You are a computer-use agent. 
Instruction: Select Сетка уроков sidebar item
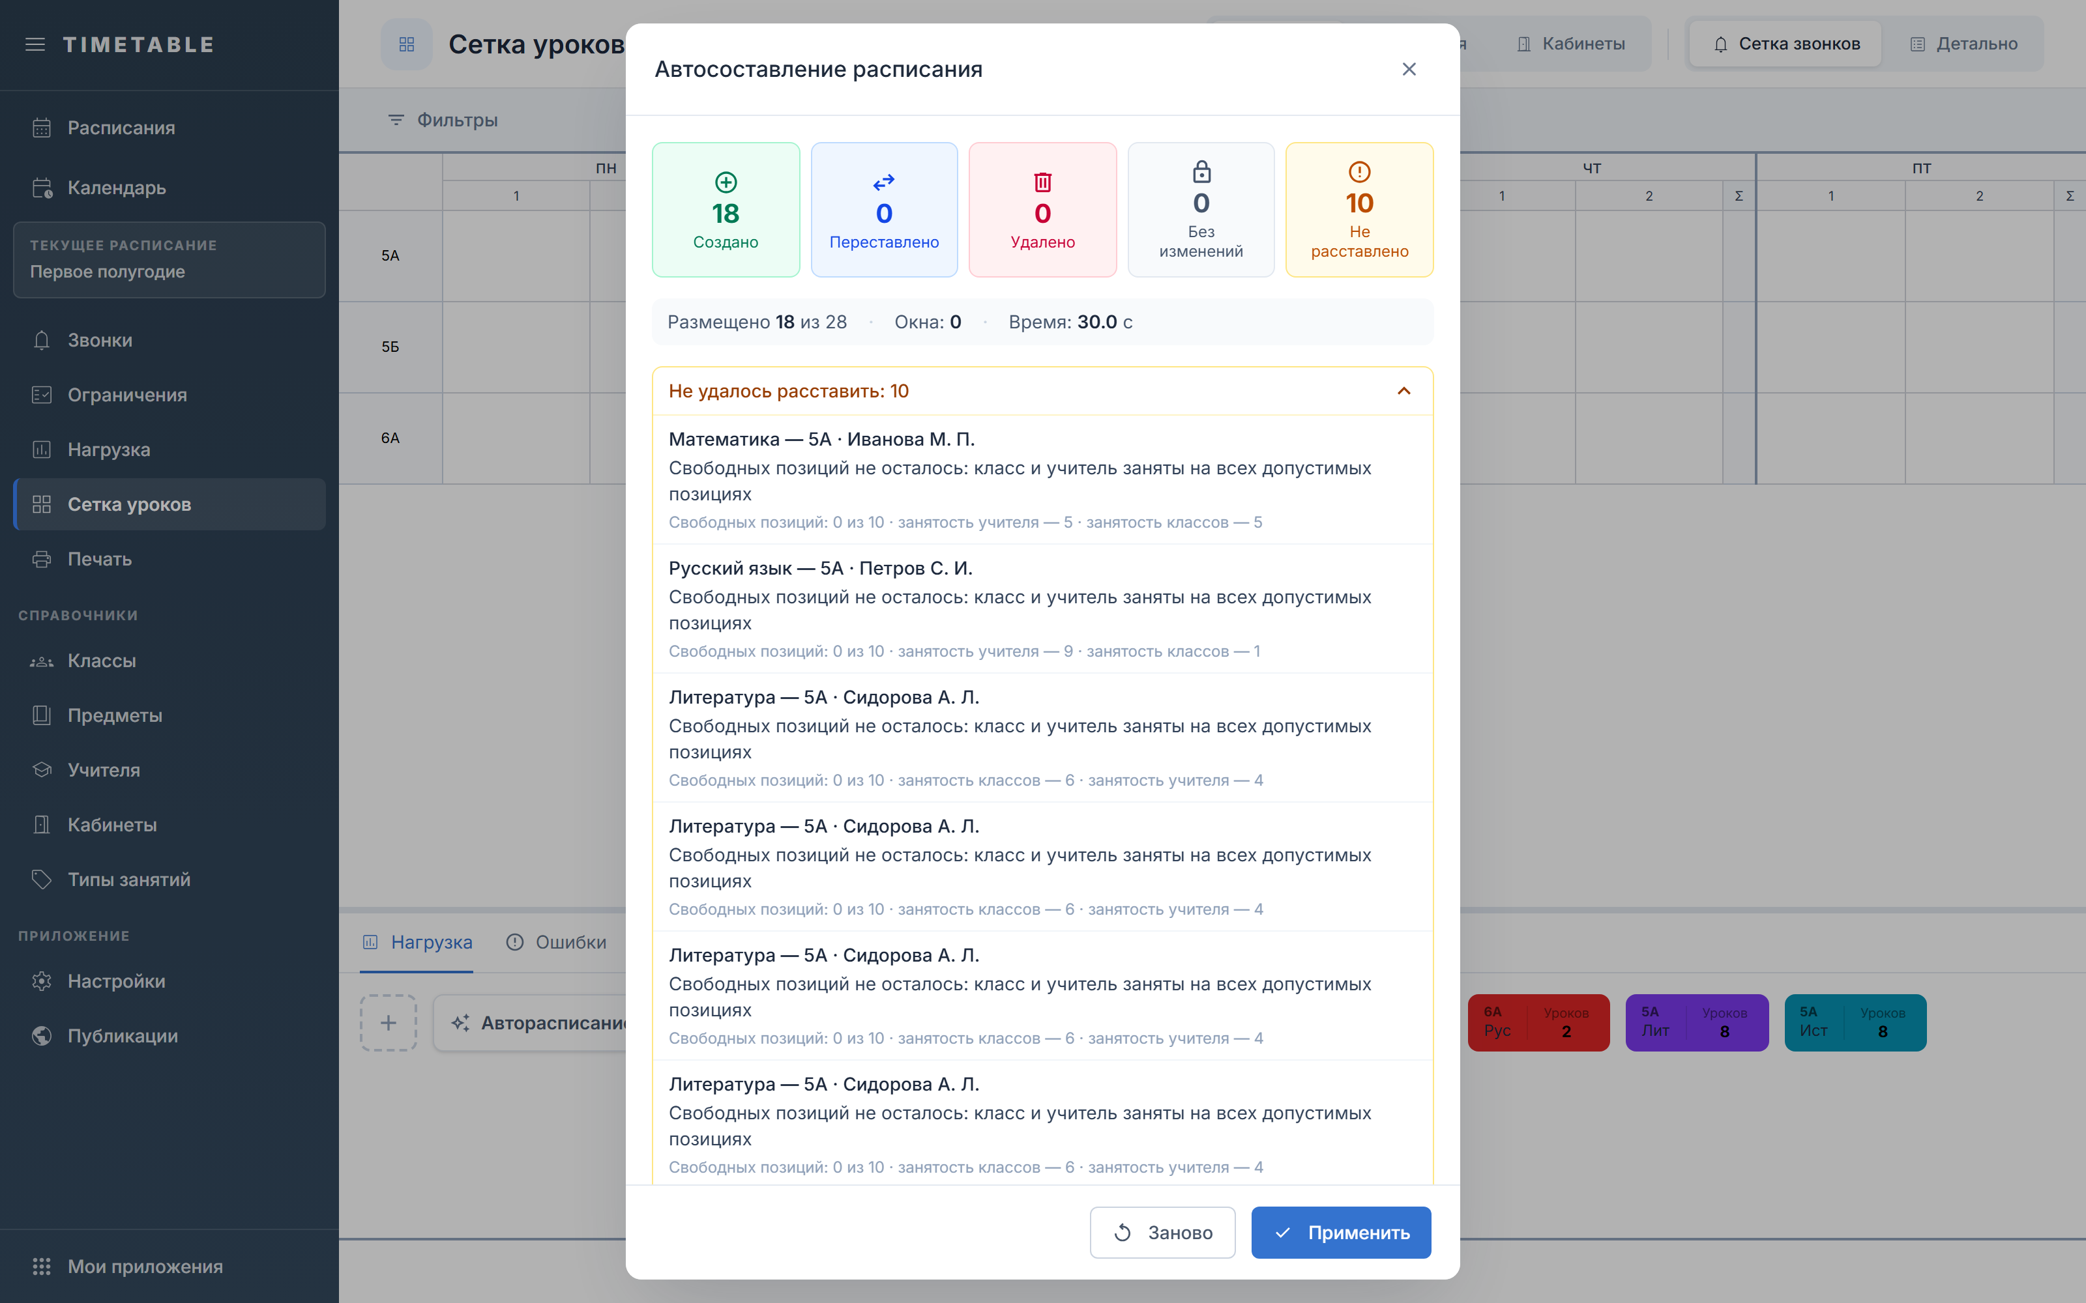pos(169,504)
